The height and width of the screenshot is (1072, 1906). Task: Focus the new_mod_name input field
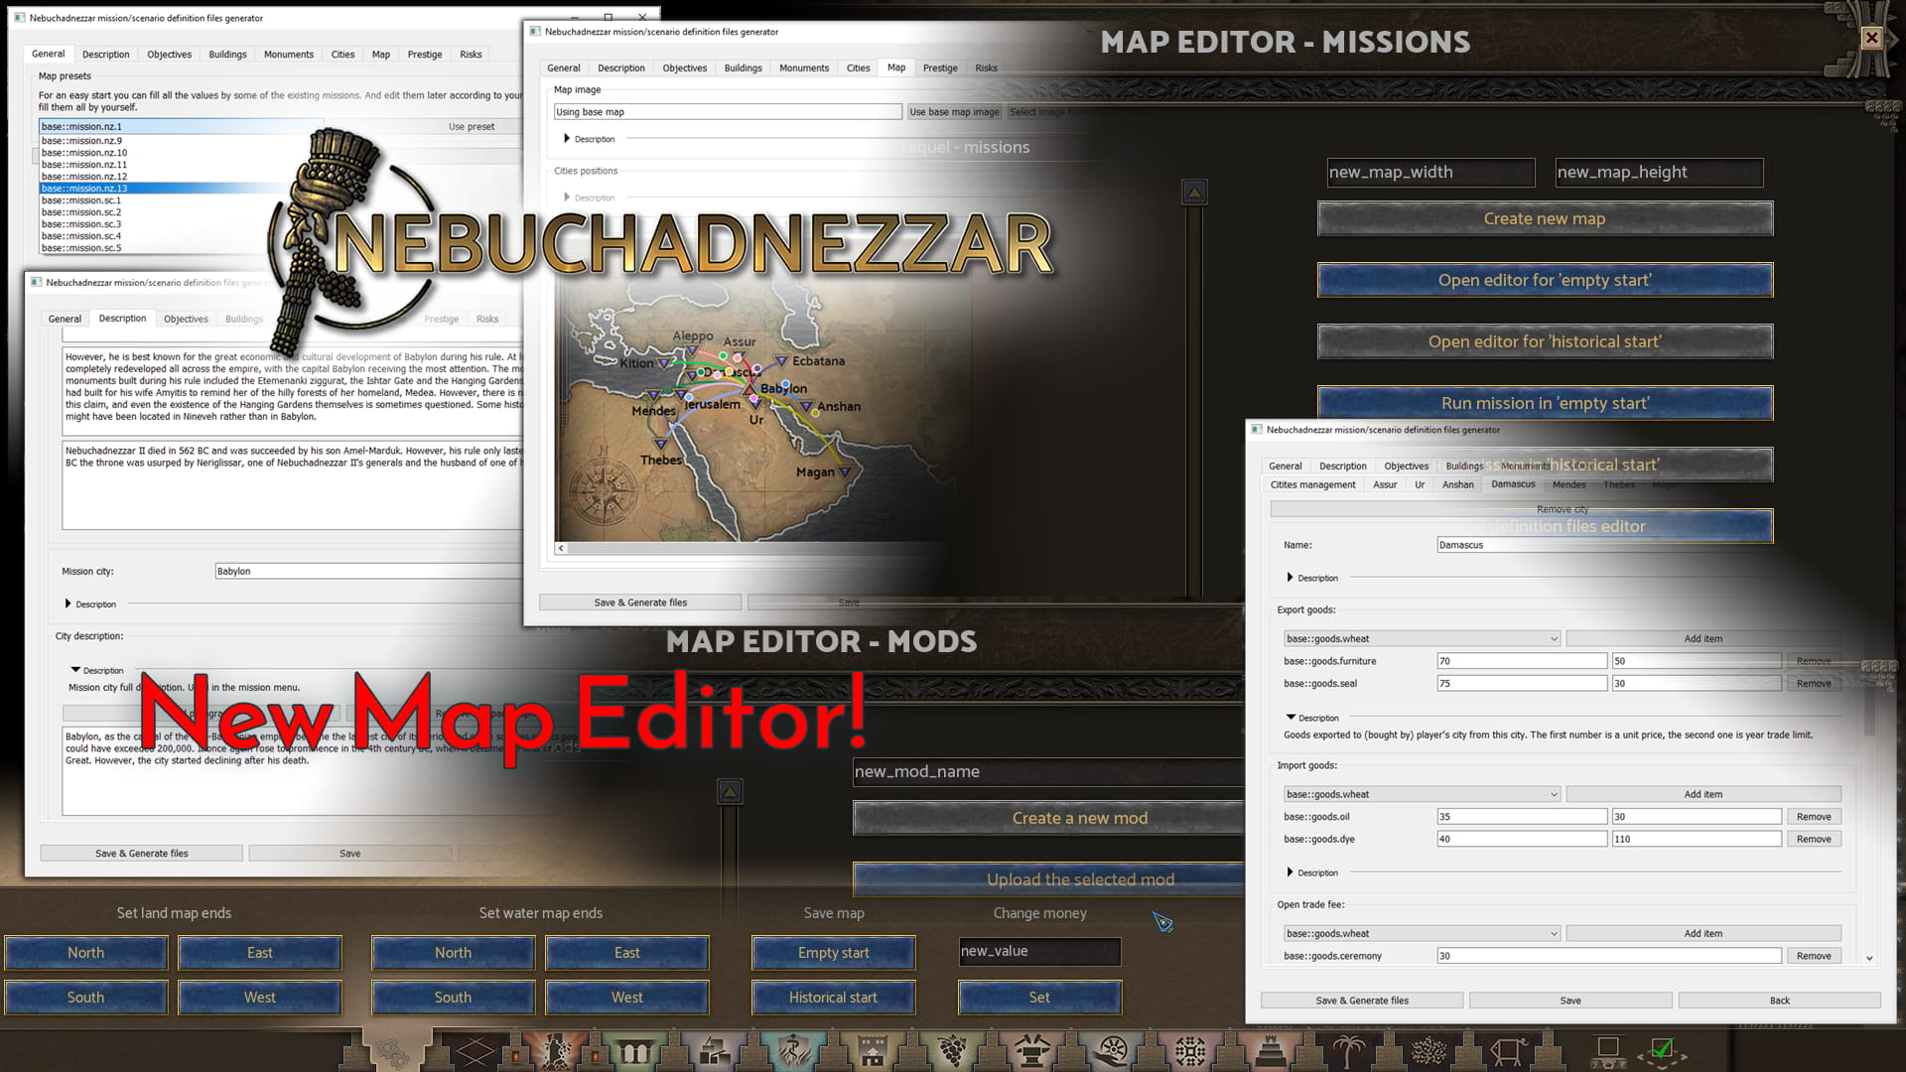(x=1048, y=772)
